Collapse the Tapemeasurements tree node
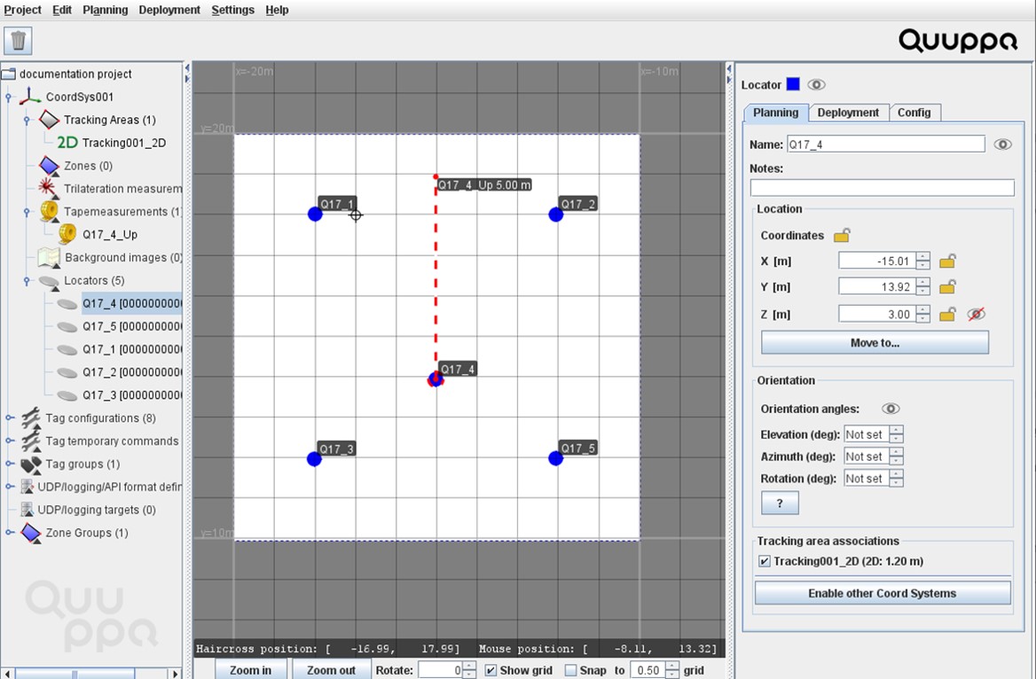Viewport: 1036px width, 679px height. (x=27, y=212)
